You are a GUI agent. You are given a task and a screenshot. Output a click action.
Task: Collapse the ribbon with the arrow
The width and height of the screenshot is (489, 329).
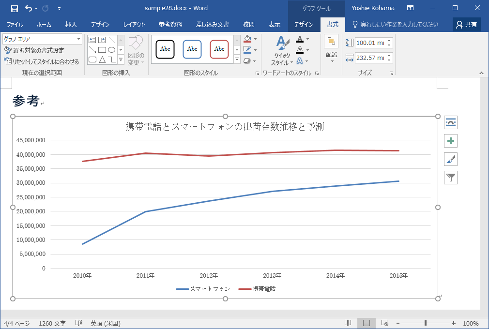(481, 73)
